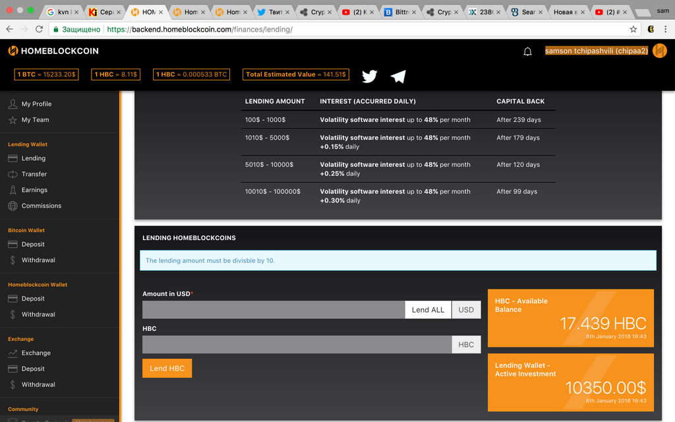
Task: Open Exchange link in sidebar
Action: pyautogui.click(x=36, y=353)
